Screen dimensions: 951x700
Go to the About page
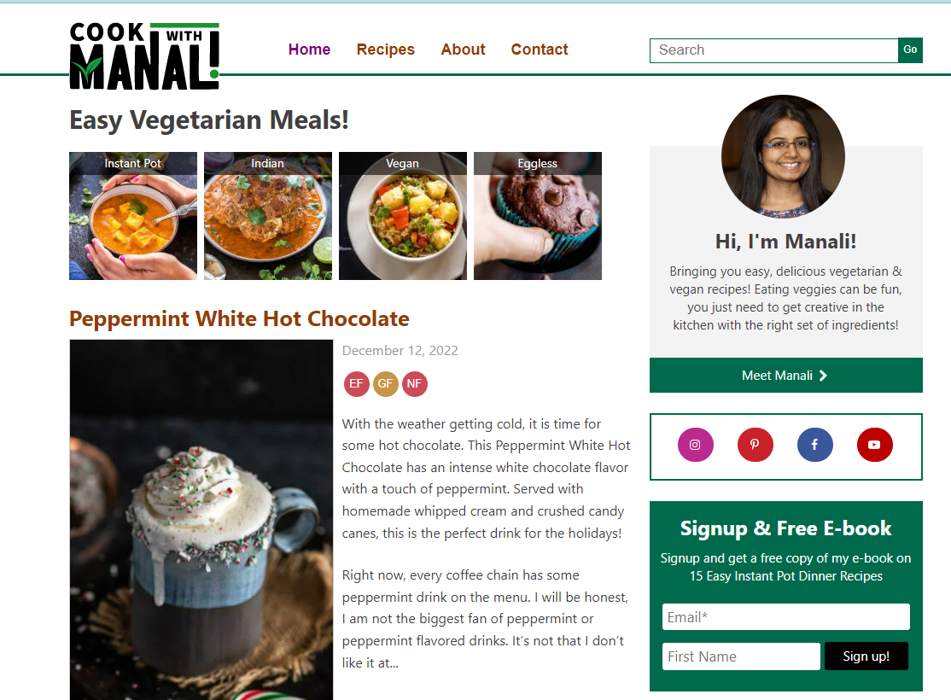tap(463, 50)
